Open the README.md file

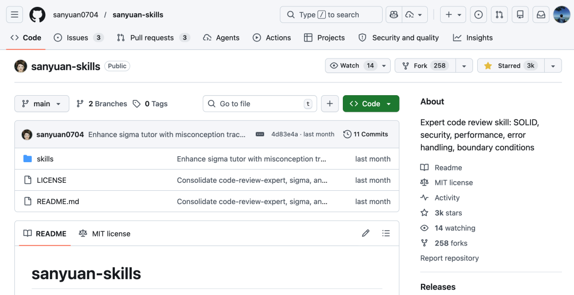coord(58,201)
